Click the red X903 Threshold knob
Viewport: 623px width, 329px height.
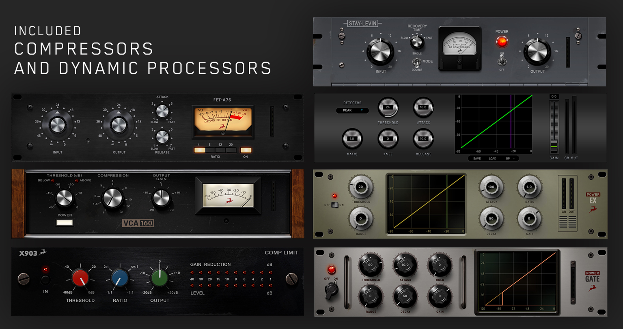coord(80,278)
